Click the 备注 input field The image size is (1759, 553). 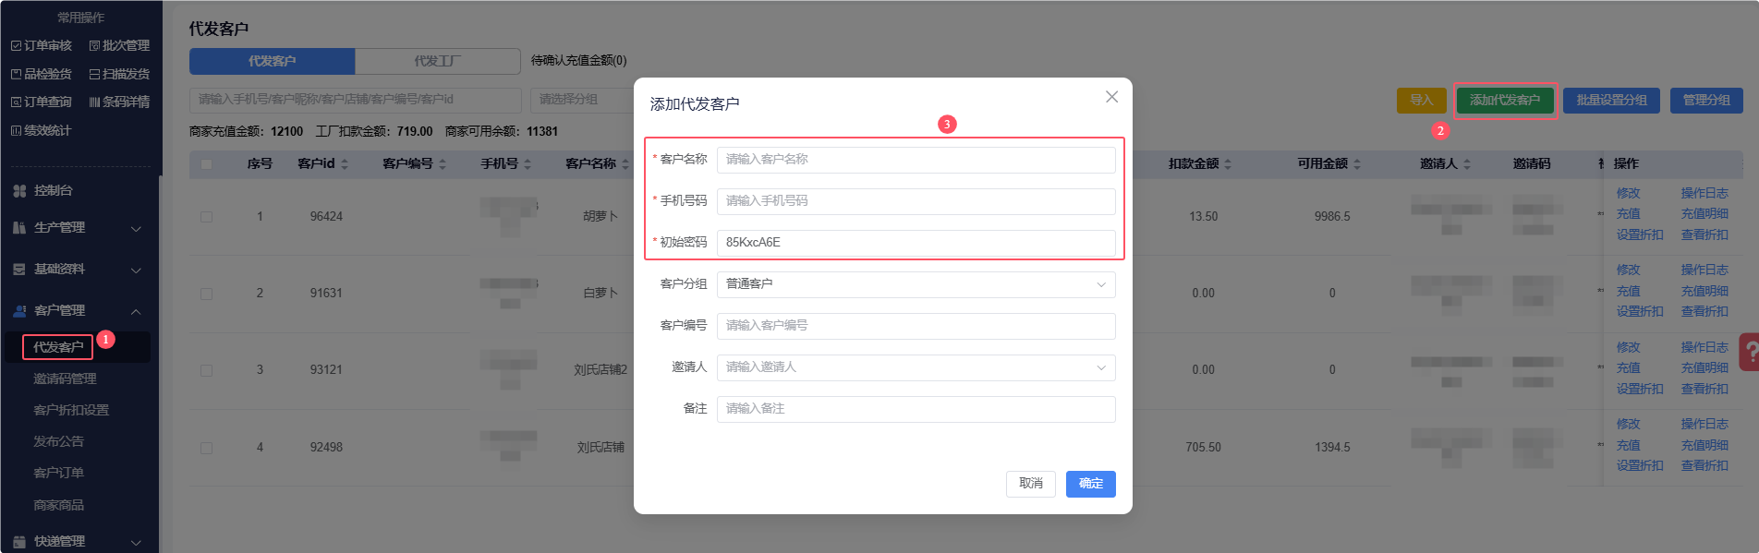tap(916, 409)
